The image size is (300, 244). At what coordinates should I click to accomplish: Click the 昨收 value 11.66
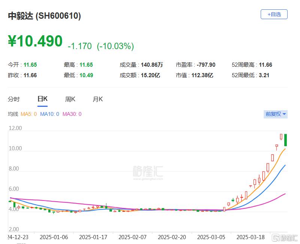(x=30, y=75)
